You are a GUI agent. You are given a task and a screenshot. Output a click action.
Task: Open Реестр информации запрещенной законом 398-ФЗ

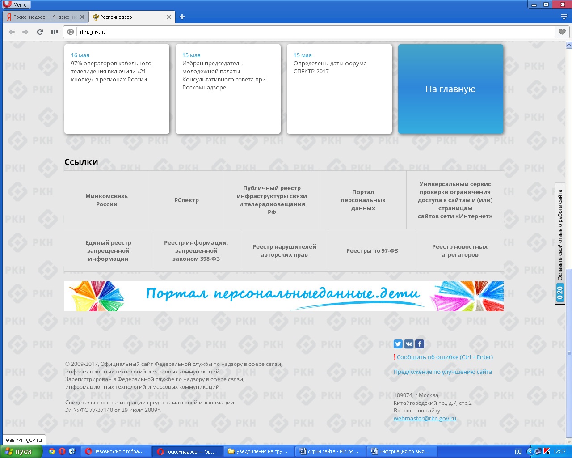196,250
